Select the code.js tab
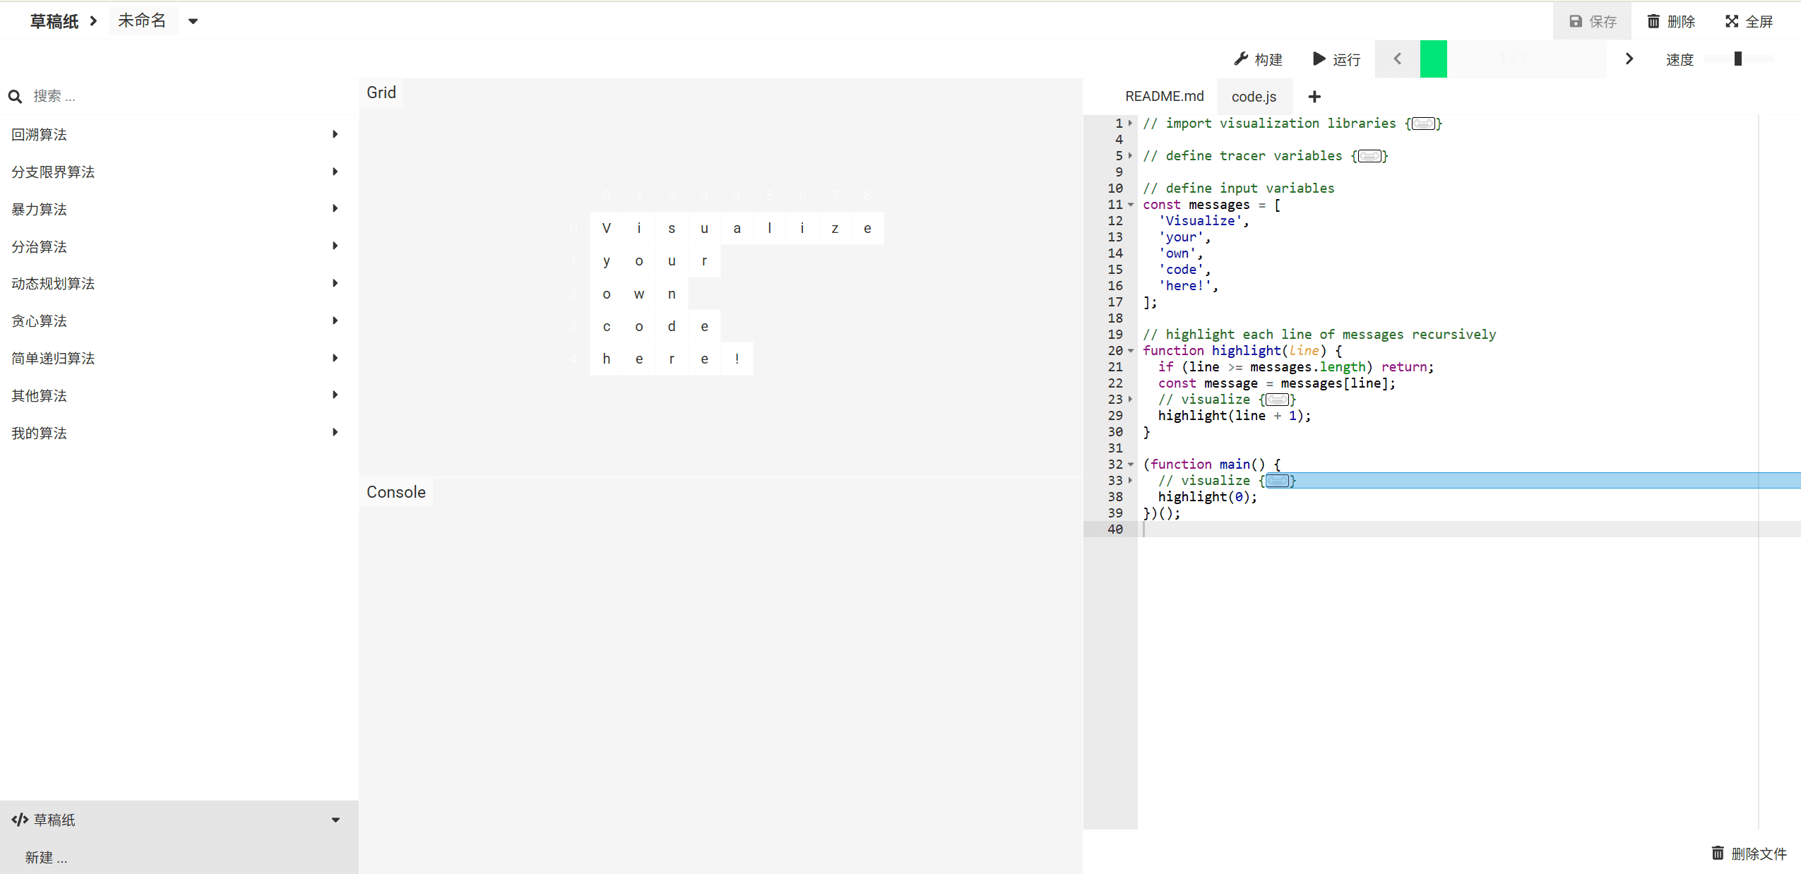This screenshot has height=874, width=1801. tap(1254, 97)
